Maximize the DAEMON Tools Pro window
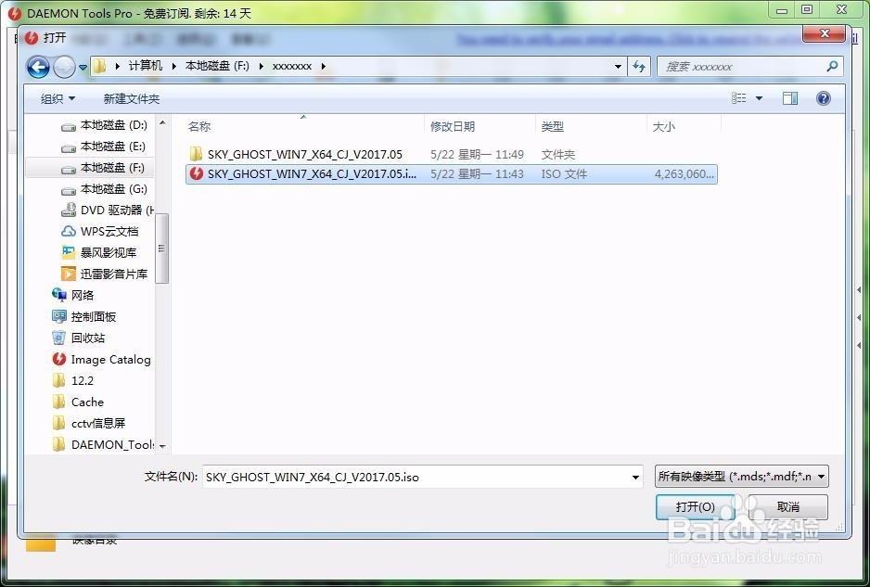The height and width of the screenshot is (587, 870). coord(808,9)
